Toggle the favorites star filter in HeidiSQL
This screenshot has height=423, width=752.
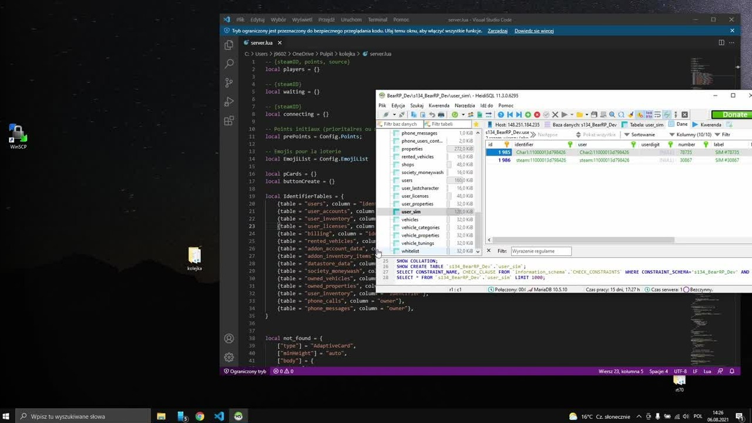pos(476,125)
